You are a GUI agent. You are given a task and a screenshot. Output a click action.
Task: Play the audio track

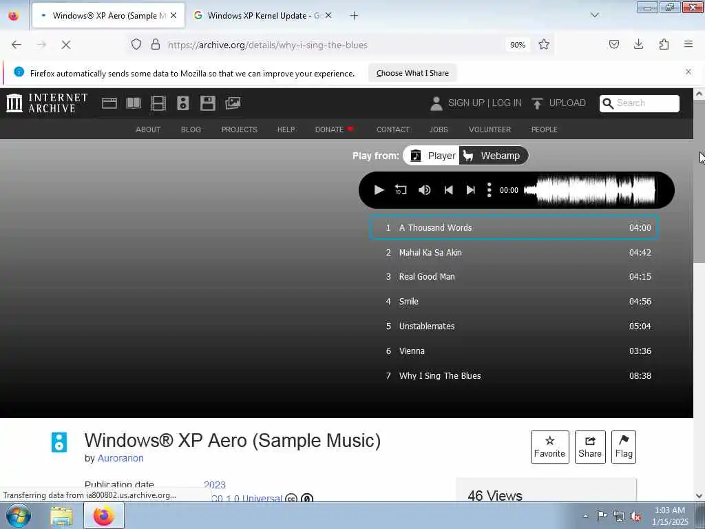pyautogui.click(x=379, y=190)
